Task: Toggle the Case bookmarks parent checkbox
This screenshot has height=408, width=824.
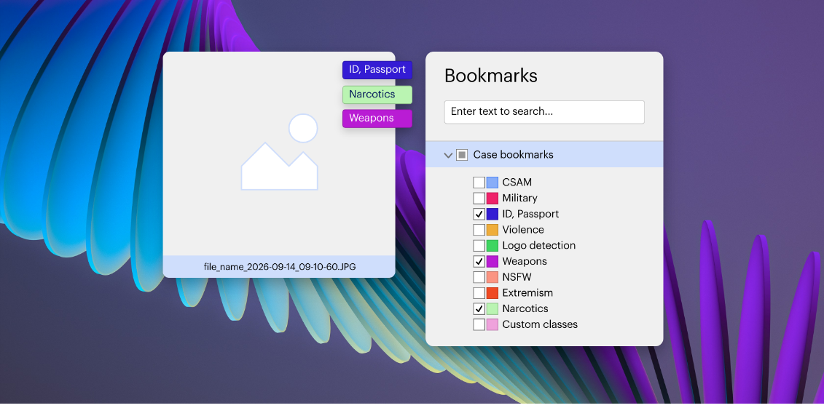Action: 462,155
